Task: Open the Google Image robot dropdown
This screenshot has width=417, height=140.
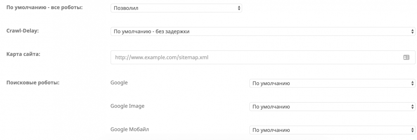Action: click(x=332, y=107)
